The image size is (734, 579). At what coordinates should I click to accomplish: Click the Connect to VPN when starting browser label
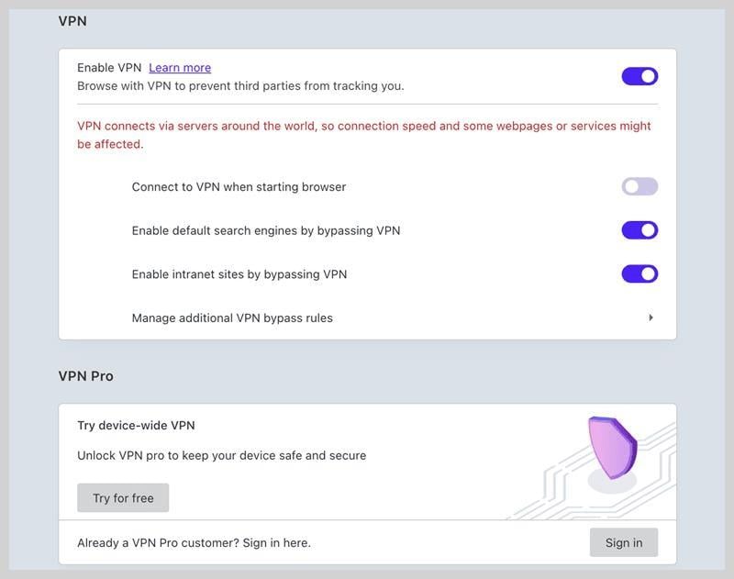pyautogui.click(x=239, y=187)
